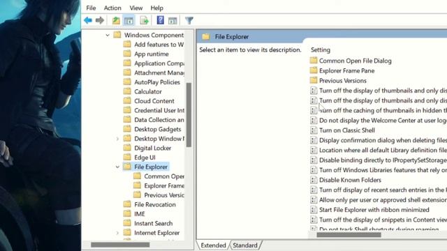Toggle the Show/Hide Console Tree icon

(129, 20)
